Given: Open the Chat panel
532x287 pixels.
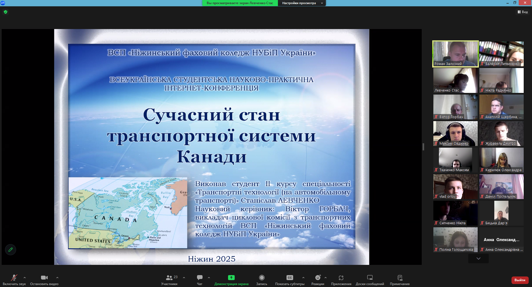Looking at the screenshot, I should (199, 278).
